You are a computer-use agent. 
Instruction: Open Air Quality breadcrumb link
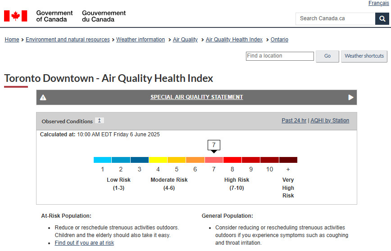(185, 39)
